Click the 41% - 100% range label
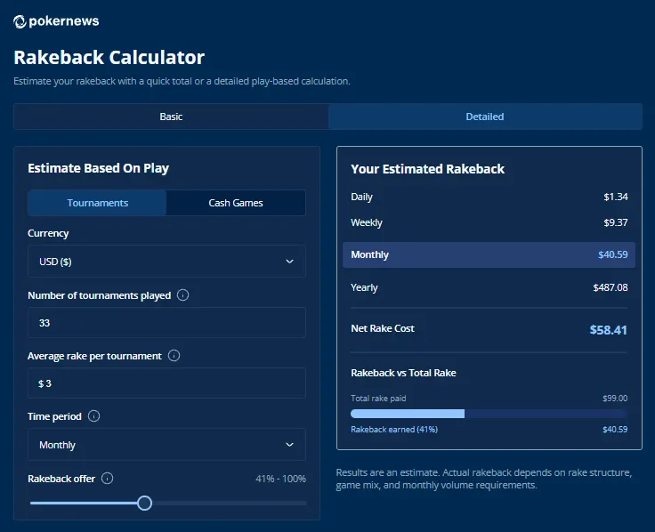 tap(280, 479)
